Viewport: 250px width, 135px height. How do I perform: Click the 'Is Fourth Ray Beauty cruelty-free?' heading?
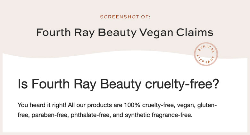click(118, 84)
